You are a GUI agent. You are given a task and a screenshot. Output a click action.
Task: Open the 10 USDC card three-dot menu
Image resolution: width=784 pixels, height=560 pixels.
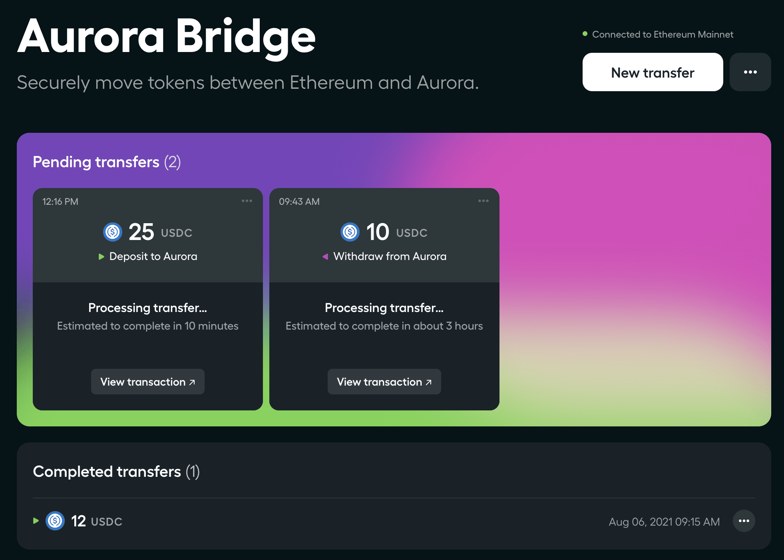coord(484,201)
